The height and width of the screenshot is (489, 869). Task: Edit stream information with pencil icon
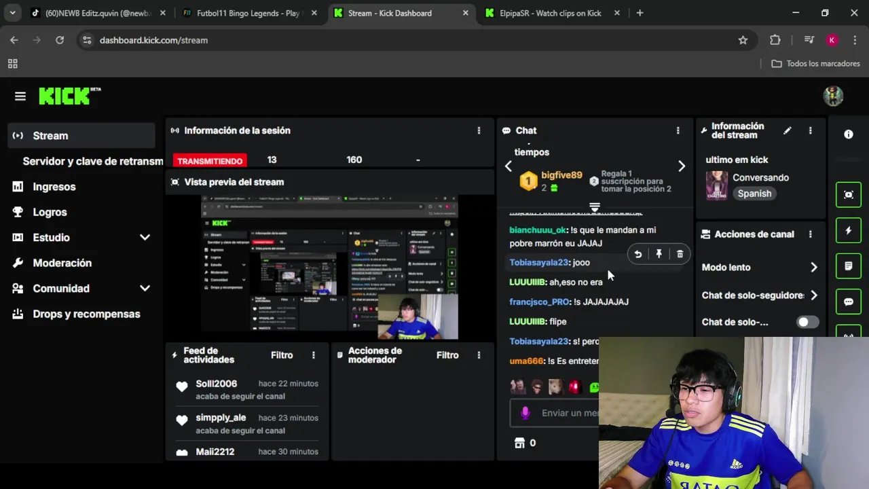(787, 130)
